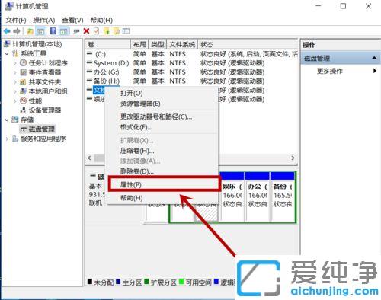
Task: Click the blue Back arrow in toolbar
Action: click(7, 31)
